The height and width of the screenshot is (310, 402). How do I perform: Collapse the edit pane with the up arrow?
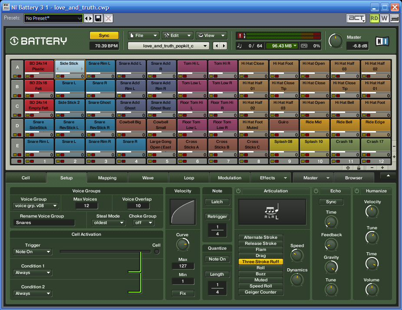(388, 176)
